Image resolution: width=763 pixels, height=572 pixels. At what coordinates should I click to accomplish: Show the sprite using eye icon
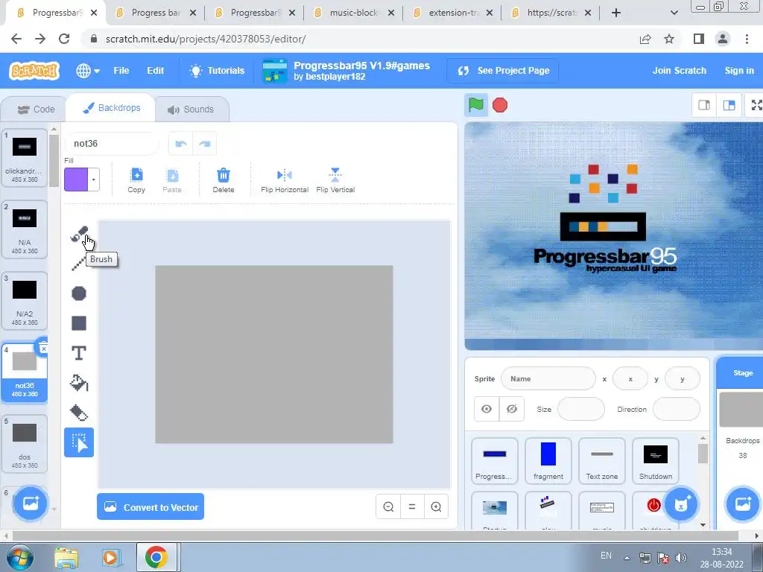[487, 409]
